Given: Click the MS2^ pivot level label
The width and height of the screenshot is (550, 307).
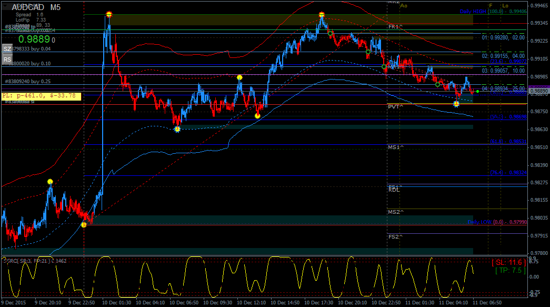Looking at the screenshot, I should 396,212.
